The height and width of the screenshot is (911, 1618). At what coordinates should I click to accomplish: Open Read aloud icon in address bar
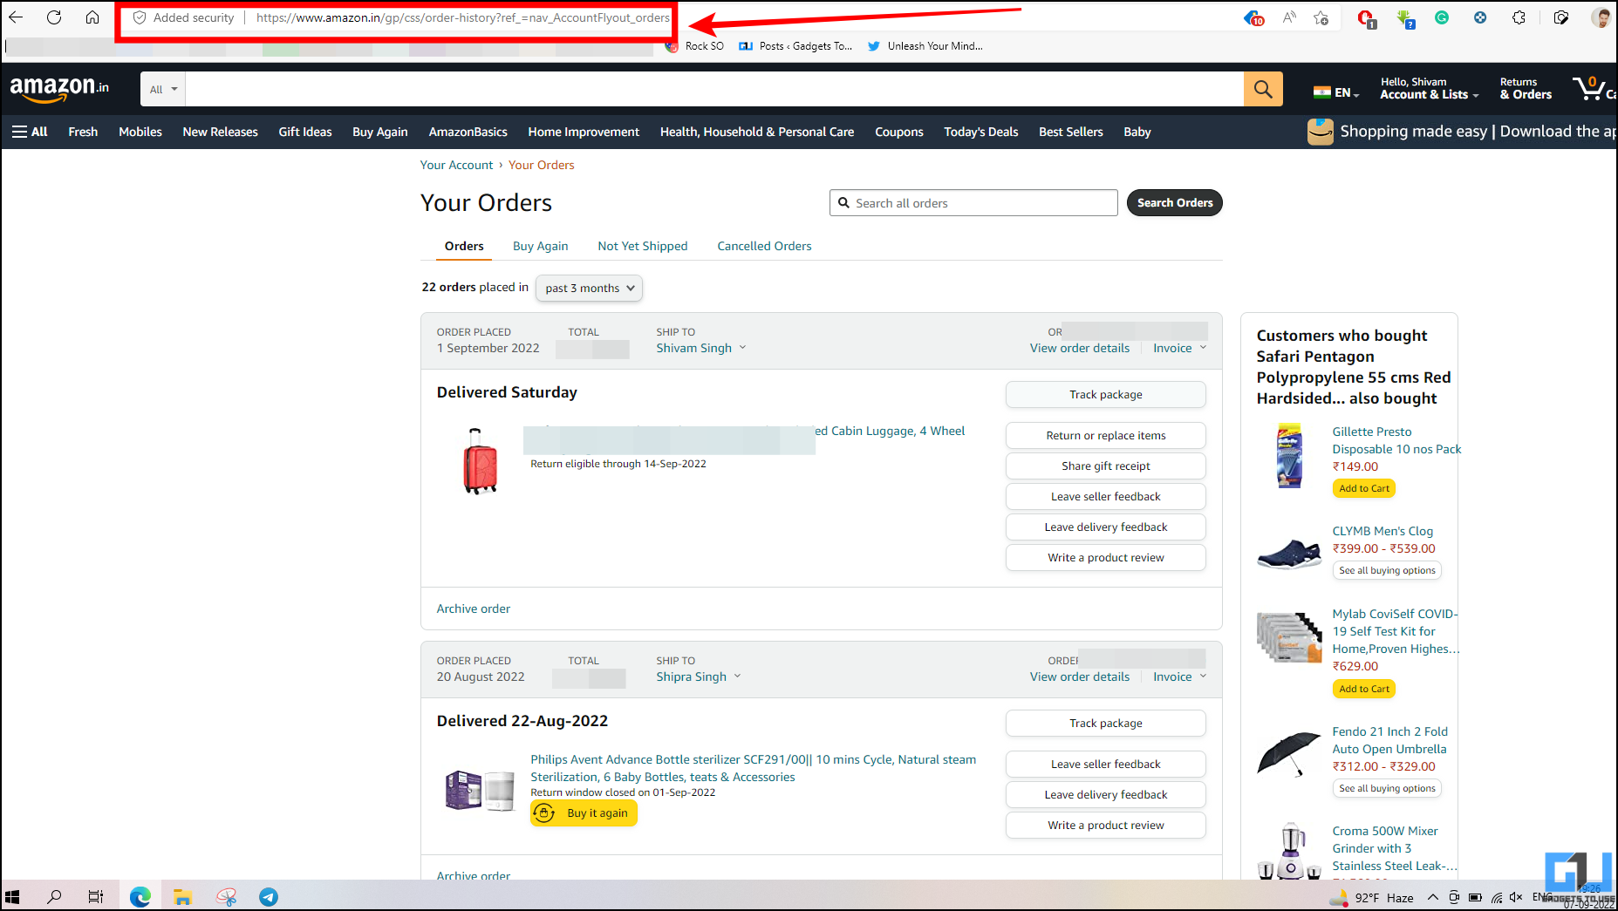point(1289,17)
